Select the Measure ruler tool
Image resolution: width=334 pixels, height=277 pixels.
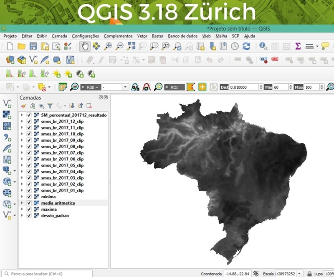click(309, 46)
